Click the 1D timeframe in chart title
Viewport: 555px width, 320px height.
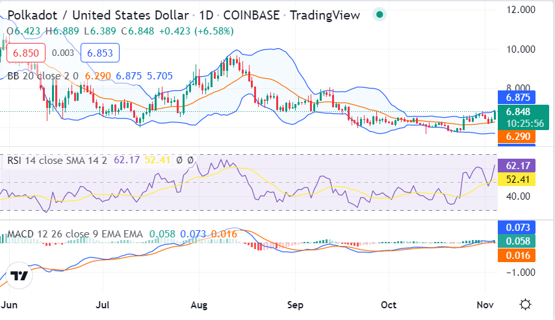(207, 15)
